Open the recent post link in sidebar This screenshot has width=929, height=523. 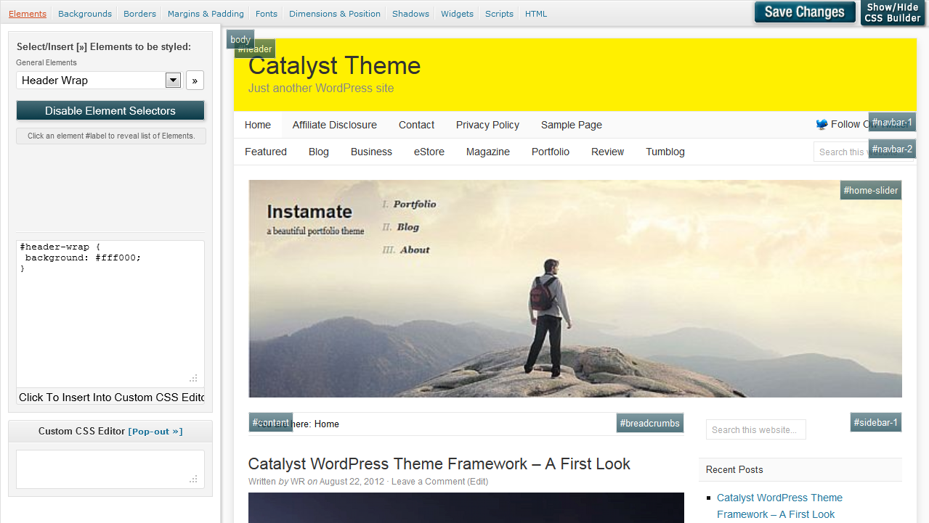click(779, 506)
